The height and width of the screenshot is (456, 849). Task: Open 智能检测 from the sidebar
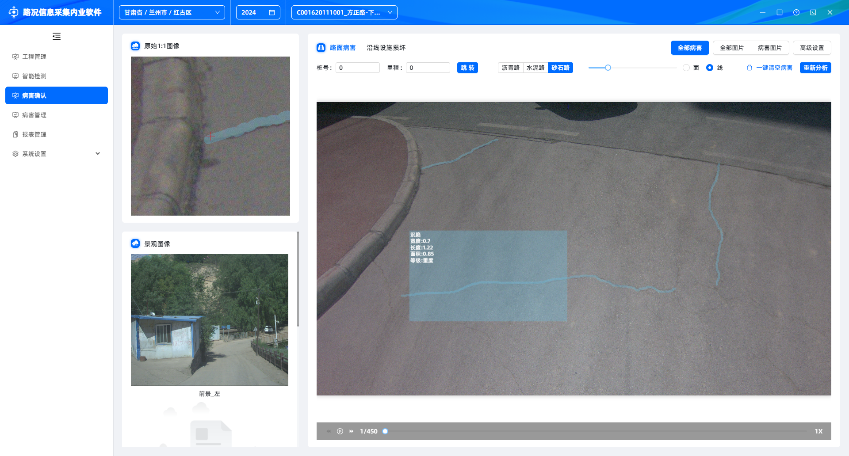(34, 76)
